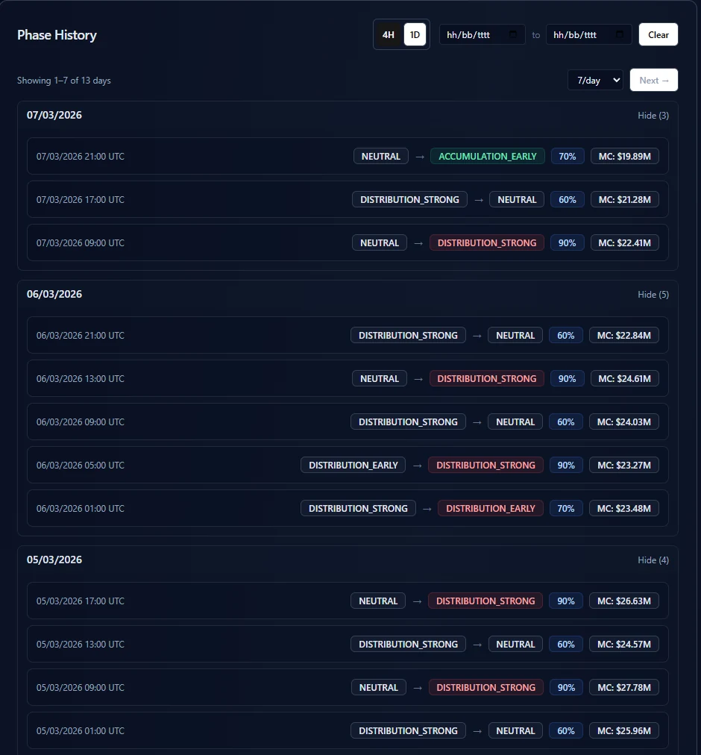
Task: Click DISTRIBUTION_STRONG badge in 07/03 09:00 row
Action: click(x=487, y=243)
